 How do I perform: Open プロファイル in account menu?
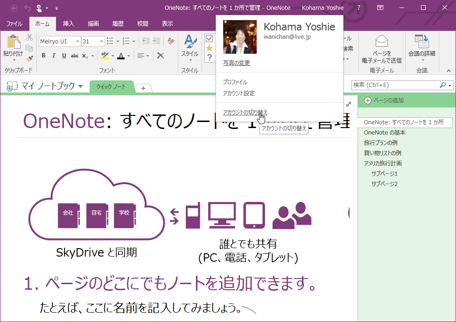[235, 82]
